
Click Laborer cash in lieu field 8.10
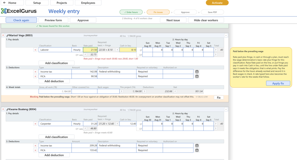128,50
